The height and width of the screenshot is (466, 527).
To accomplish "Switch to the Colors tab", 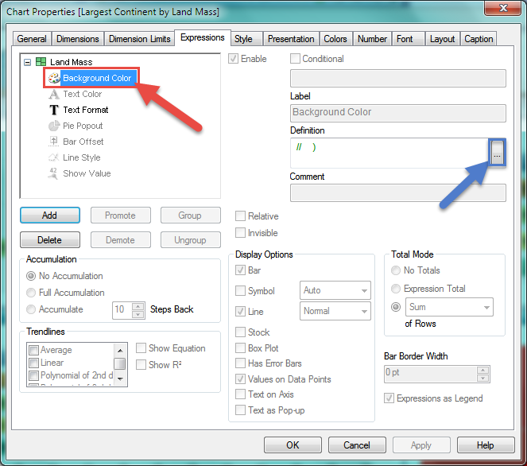I will point(335,39).
